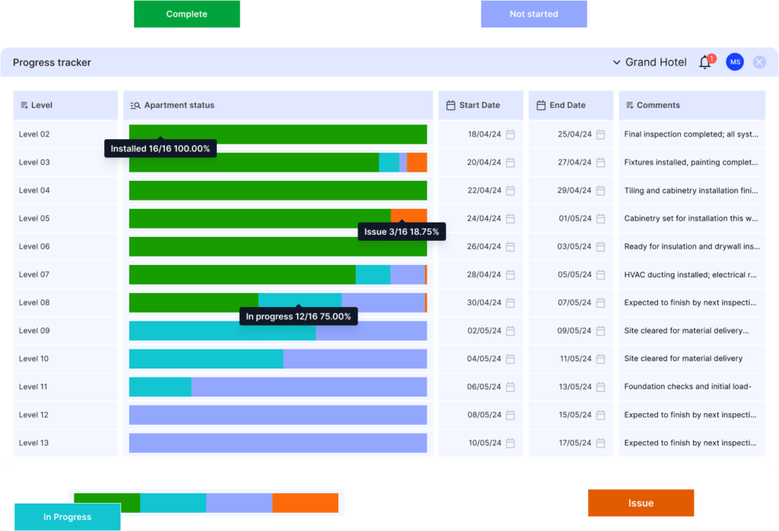This screenshot has height=531, width=779.
Task: Open calendar for end date 07/05/24
Action: (x=601, y=302)
